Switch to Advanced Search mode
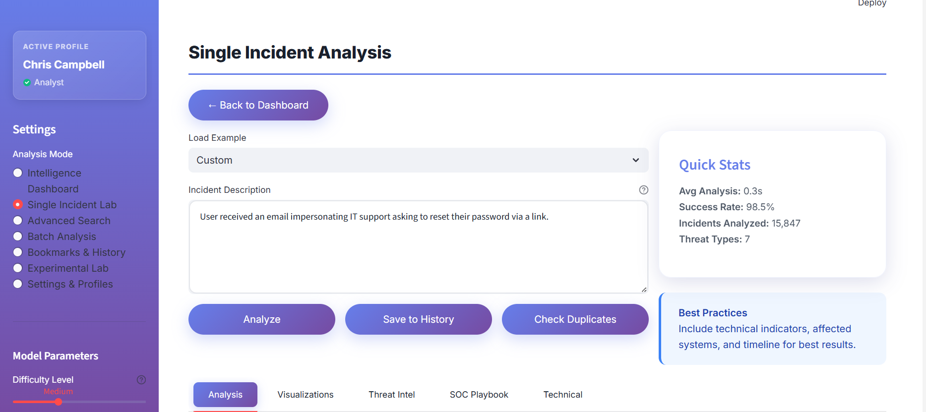926x412 pixels. pyautogui.click(x=18, y=220)
